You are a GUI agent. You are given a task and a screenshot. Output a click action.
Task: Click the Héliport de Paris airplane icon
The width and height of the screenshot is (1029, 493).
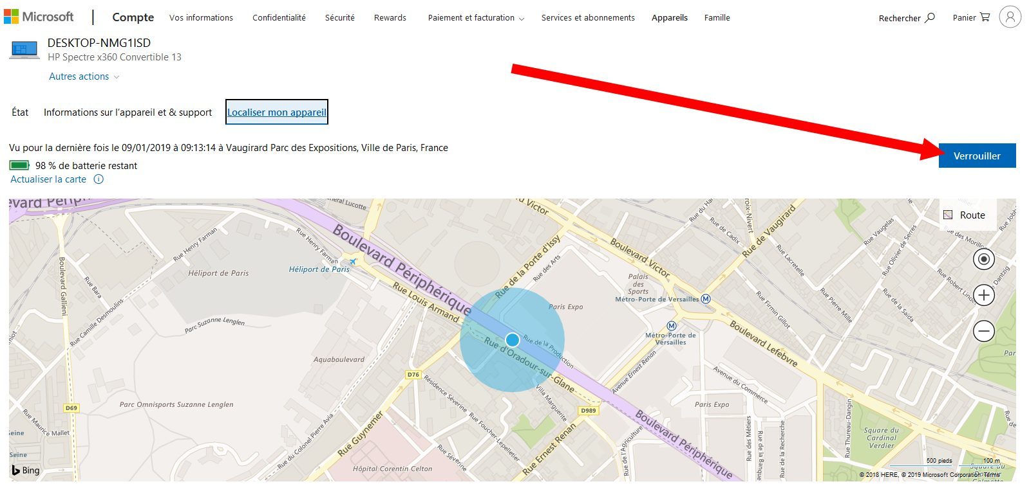click(x=352, y=262)
